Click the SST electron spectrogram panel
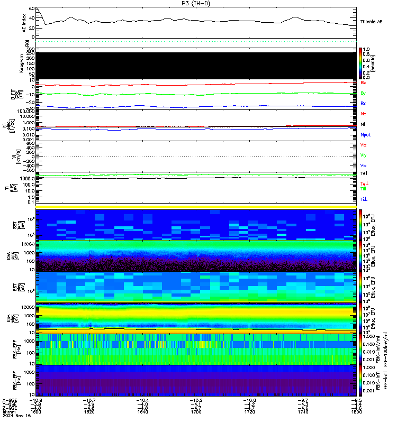 click(x=196, y=287)
